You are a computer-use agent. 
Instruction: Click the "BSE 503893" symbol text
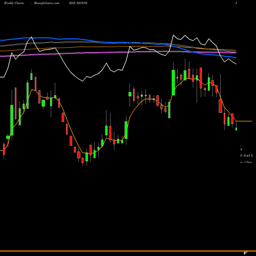pyautogui.click(x=78, y=3)
